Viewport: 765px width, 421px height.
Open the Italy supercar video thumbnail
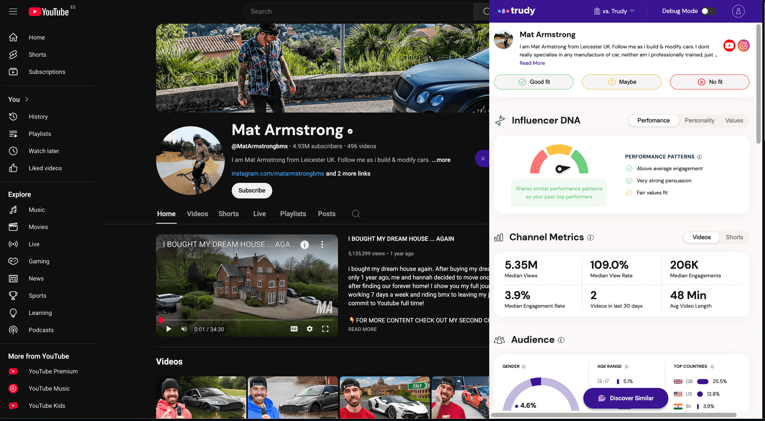click(385, 397)
